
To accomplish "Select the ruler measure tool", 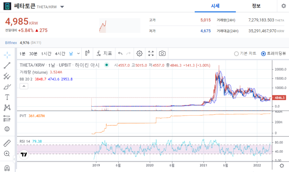I will [x=7, y=143].
